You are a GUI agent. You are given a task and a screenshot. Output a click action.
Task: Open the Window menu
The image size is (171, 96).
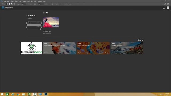[x=40, y=1]
